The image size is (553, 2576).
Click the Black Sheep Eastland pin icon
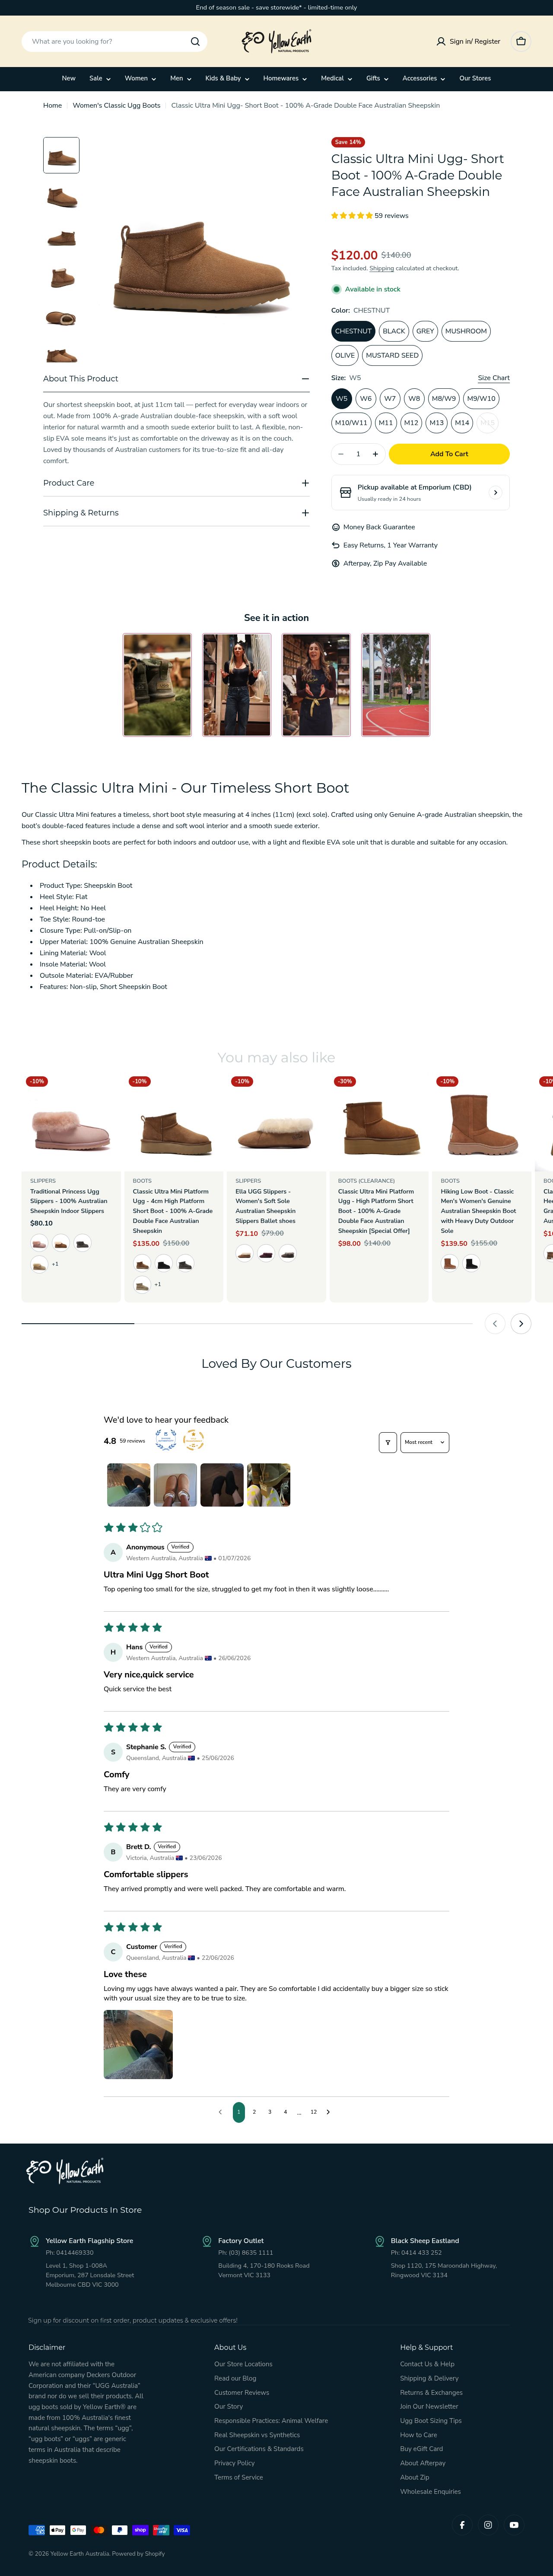[379, 2241]
